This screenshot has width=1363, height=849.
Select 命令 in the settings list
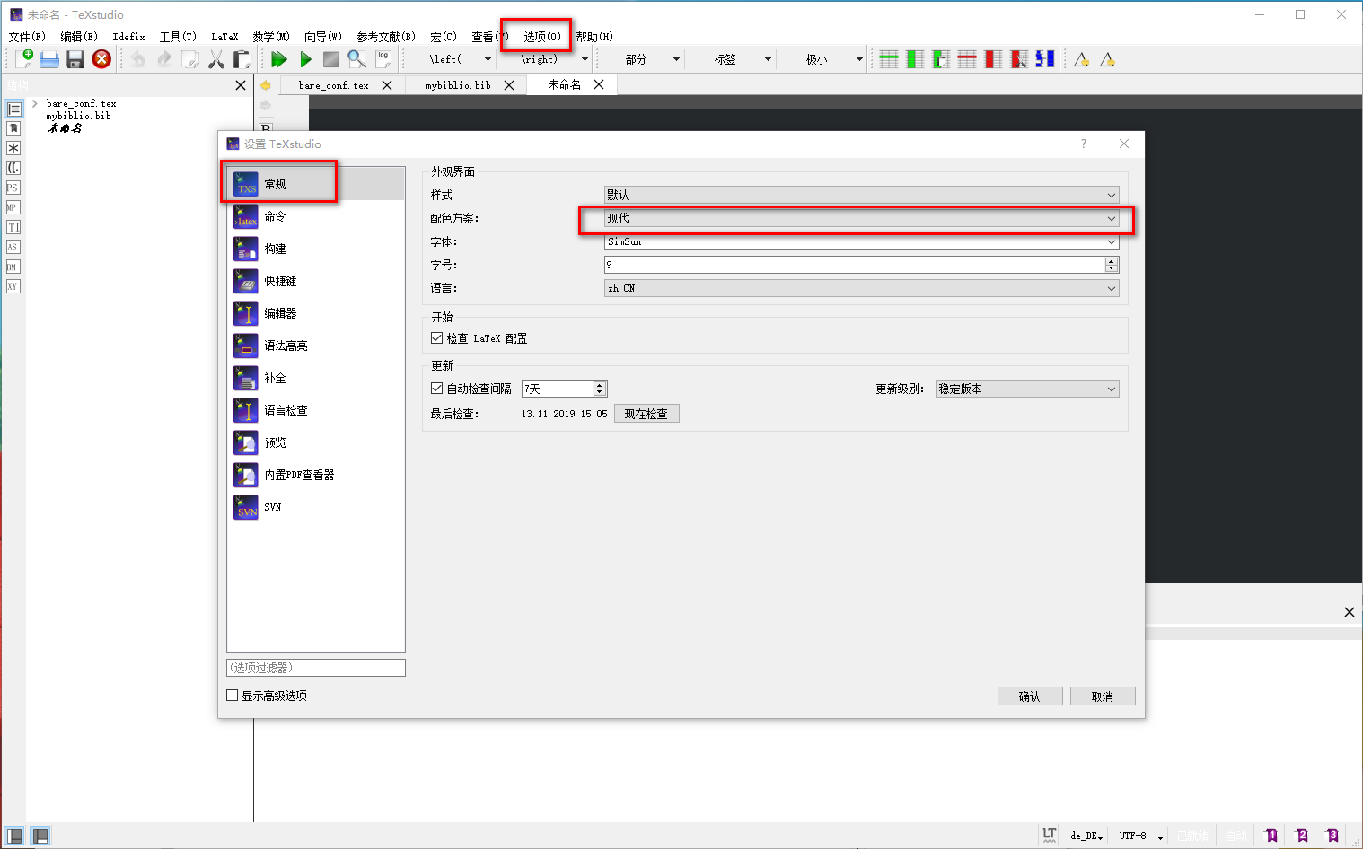click(x=315, y=216)
